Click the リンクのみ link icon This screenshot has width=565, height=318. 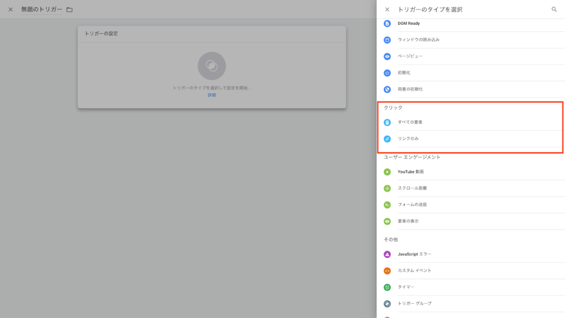tap(387, 139)
